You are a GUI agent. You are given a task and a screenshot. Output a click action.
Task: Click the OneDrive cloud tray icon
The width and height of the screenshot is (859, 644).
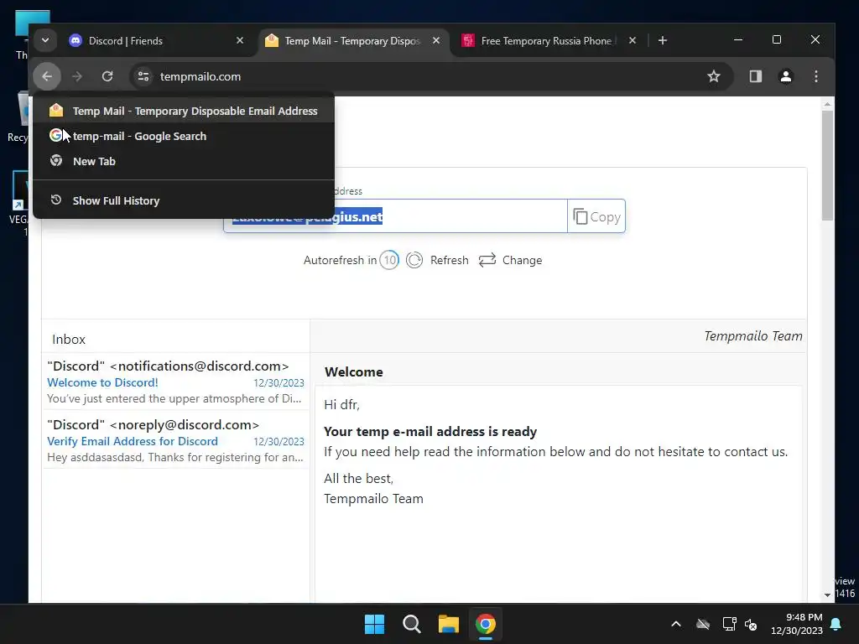[703, 624]
